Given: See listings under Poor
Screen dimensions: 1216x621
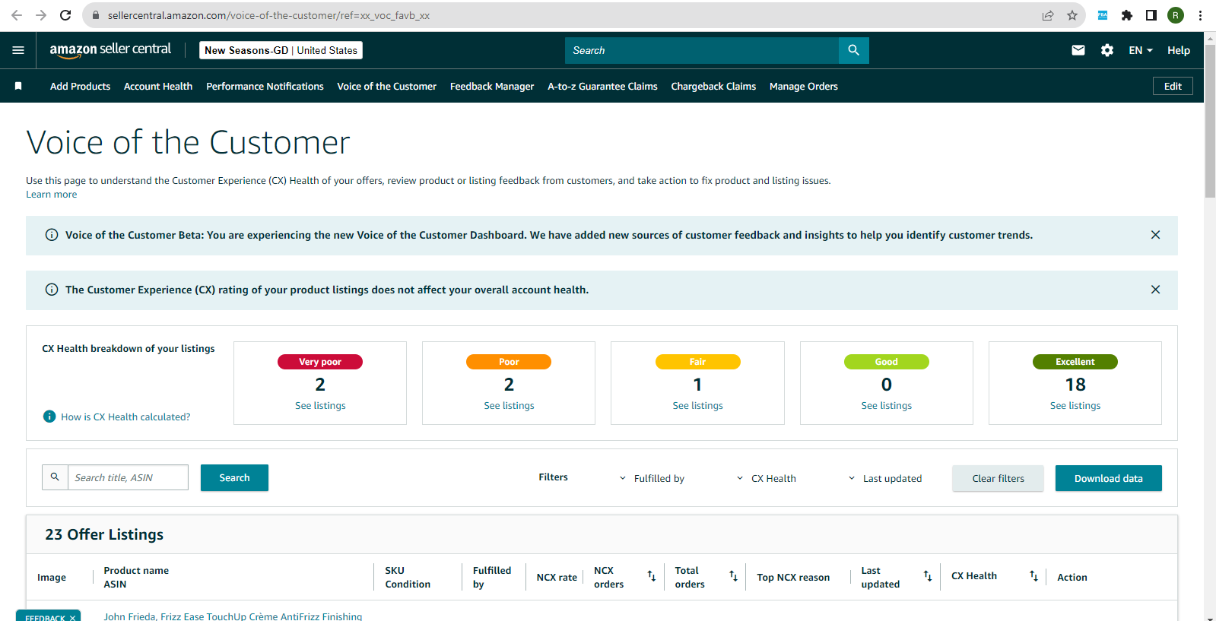Looking at the screenshot, I should click(x=509, y=406).
